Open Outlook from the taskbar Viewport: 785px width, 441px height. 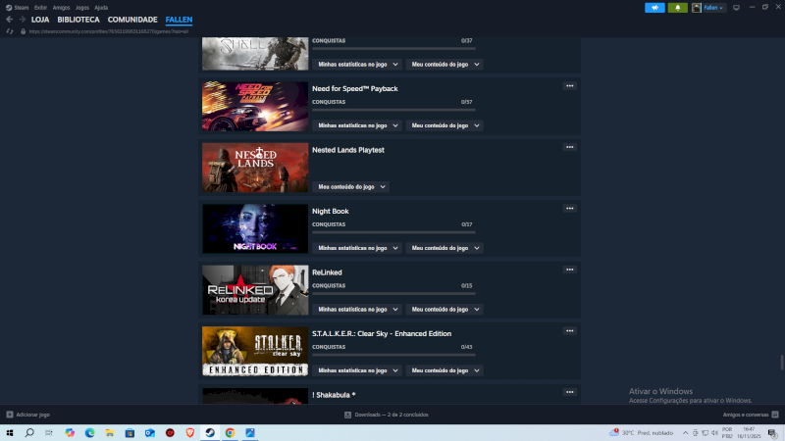pyautogui.click(x=150, y=433)
